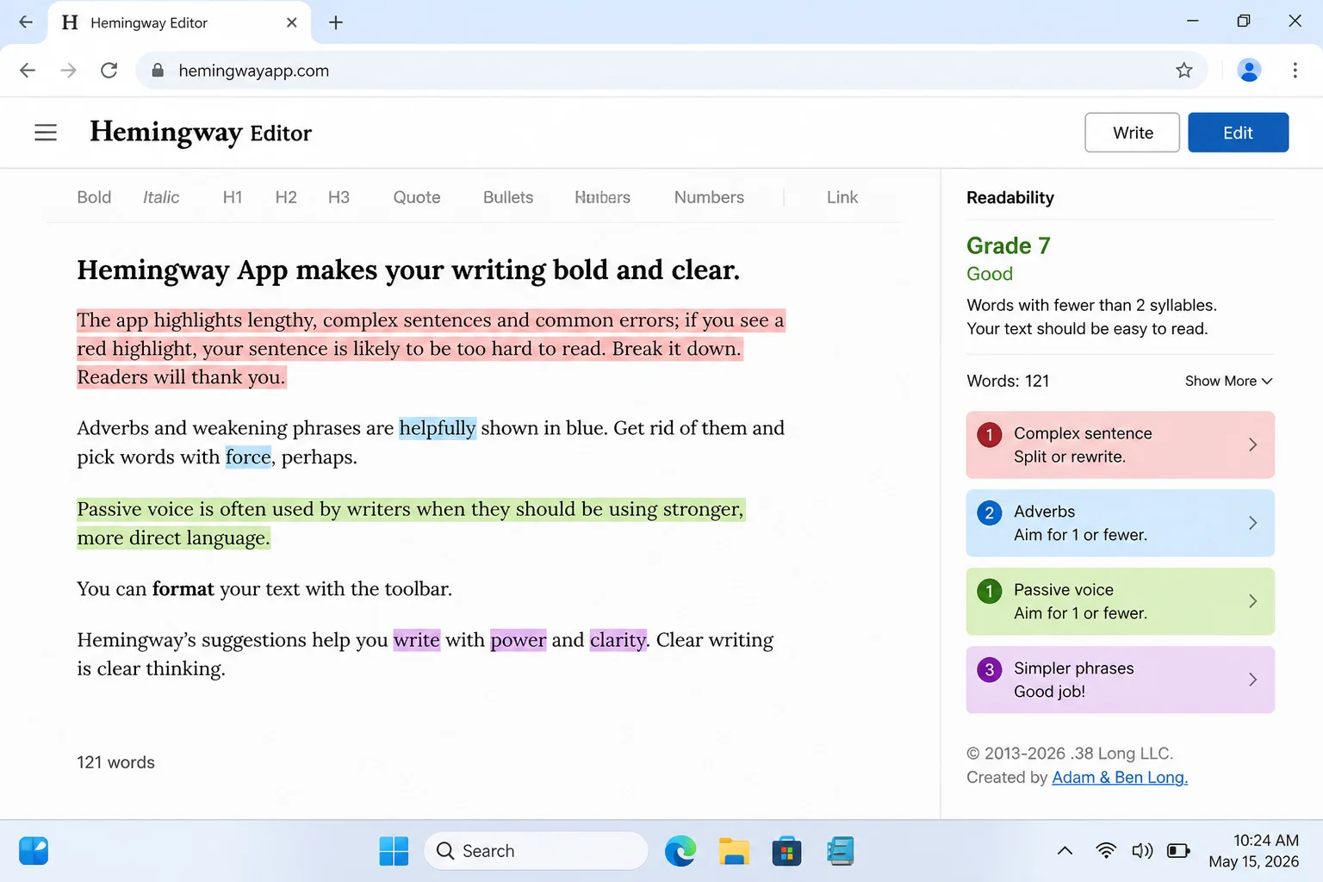1323x882 pixels.
Task: Close the Hemingway Editor tab
Action: click(x=292, y=22)
